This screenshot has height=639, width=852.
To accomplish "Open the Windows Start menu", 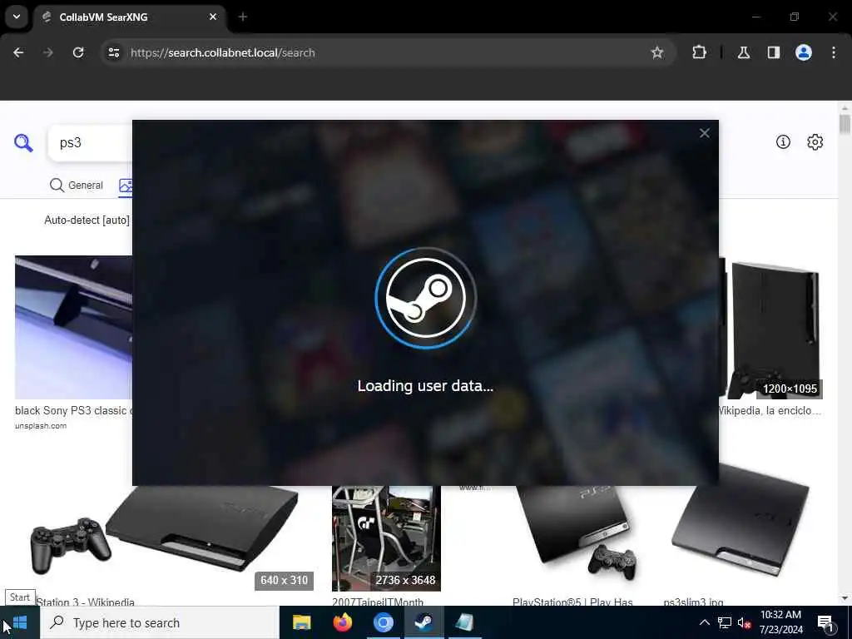I will click(20, 622).
